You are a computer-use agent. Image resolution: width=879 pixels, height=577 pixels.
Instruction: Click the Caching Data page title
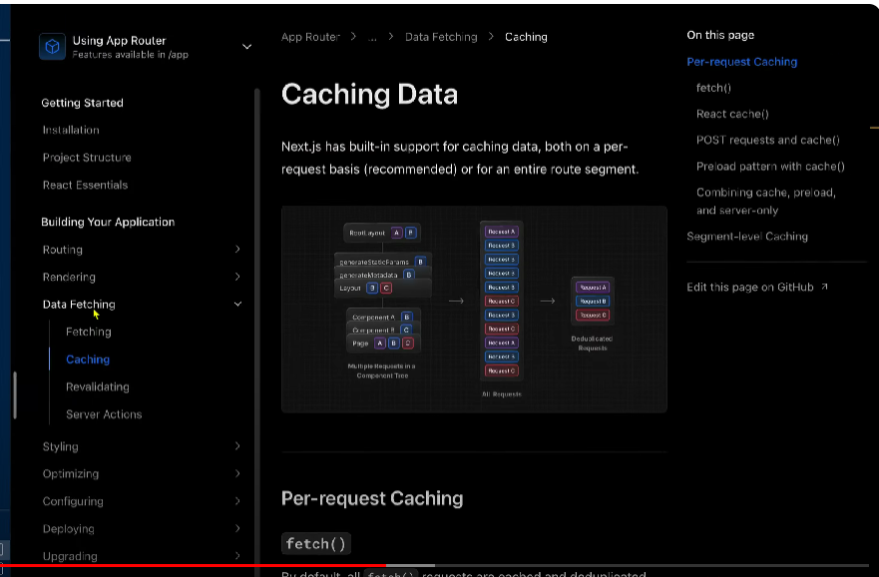[369, 94]
